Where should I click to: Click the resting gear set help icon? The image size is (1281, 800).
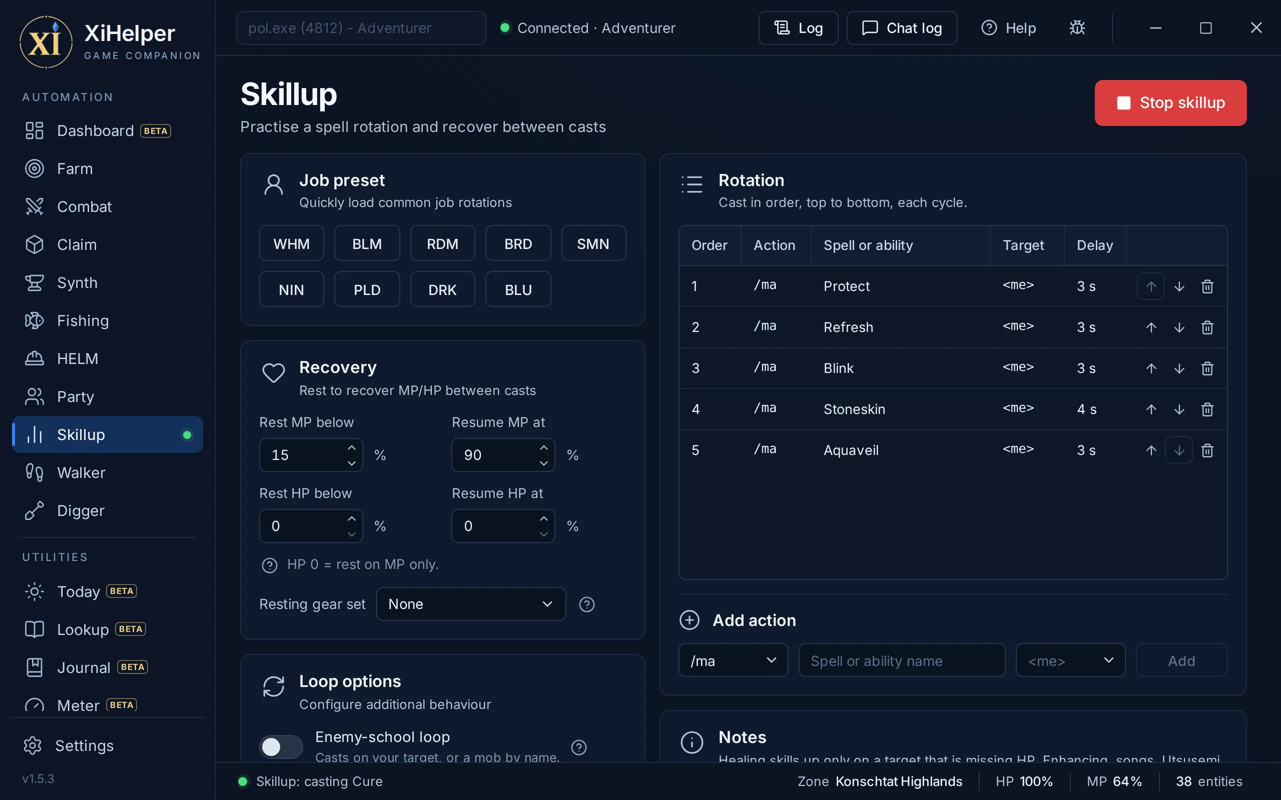[586, 604]
